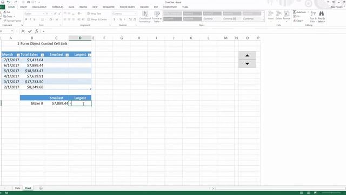Viewport: 346px width, 195px height.
Task: Open the DEVELOPER ribbon tab
Action: [109, 7]
